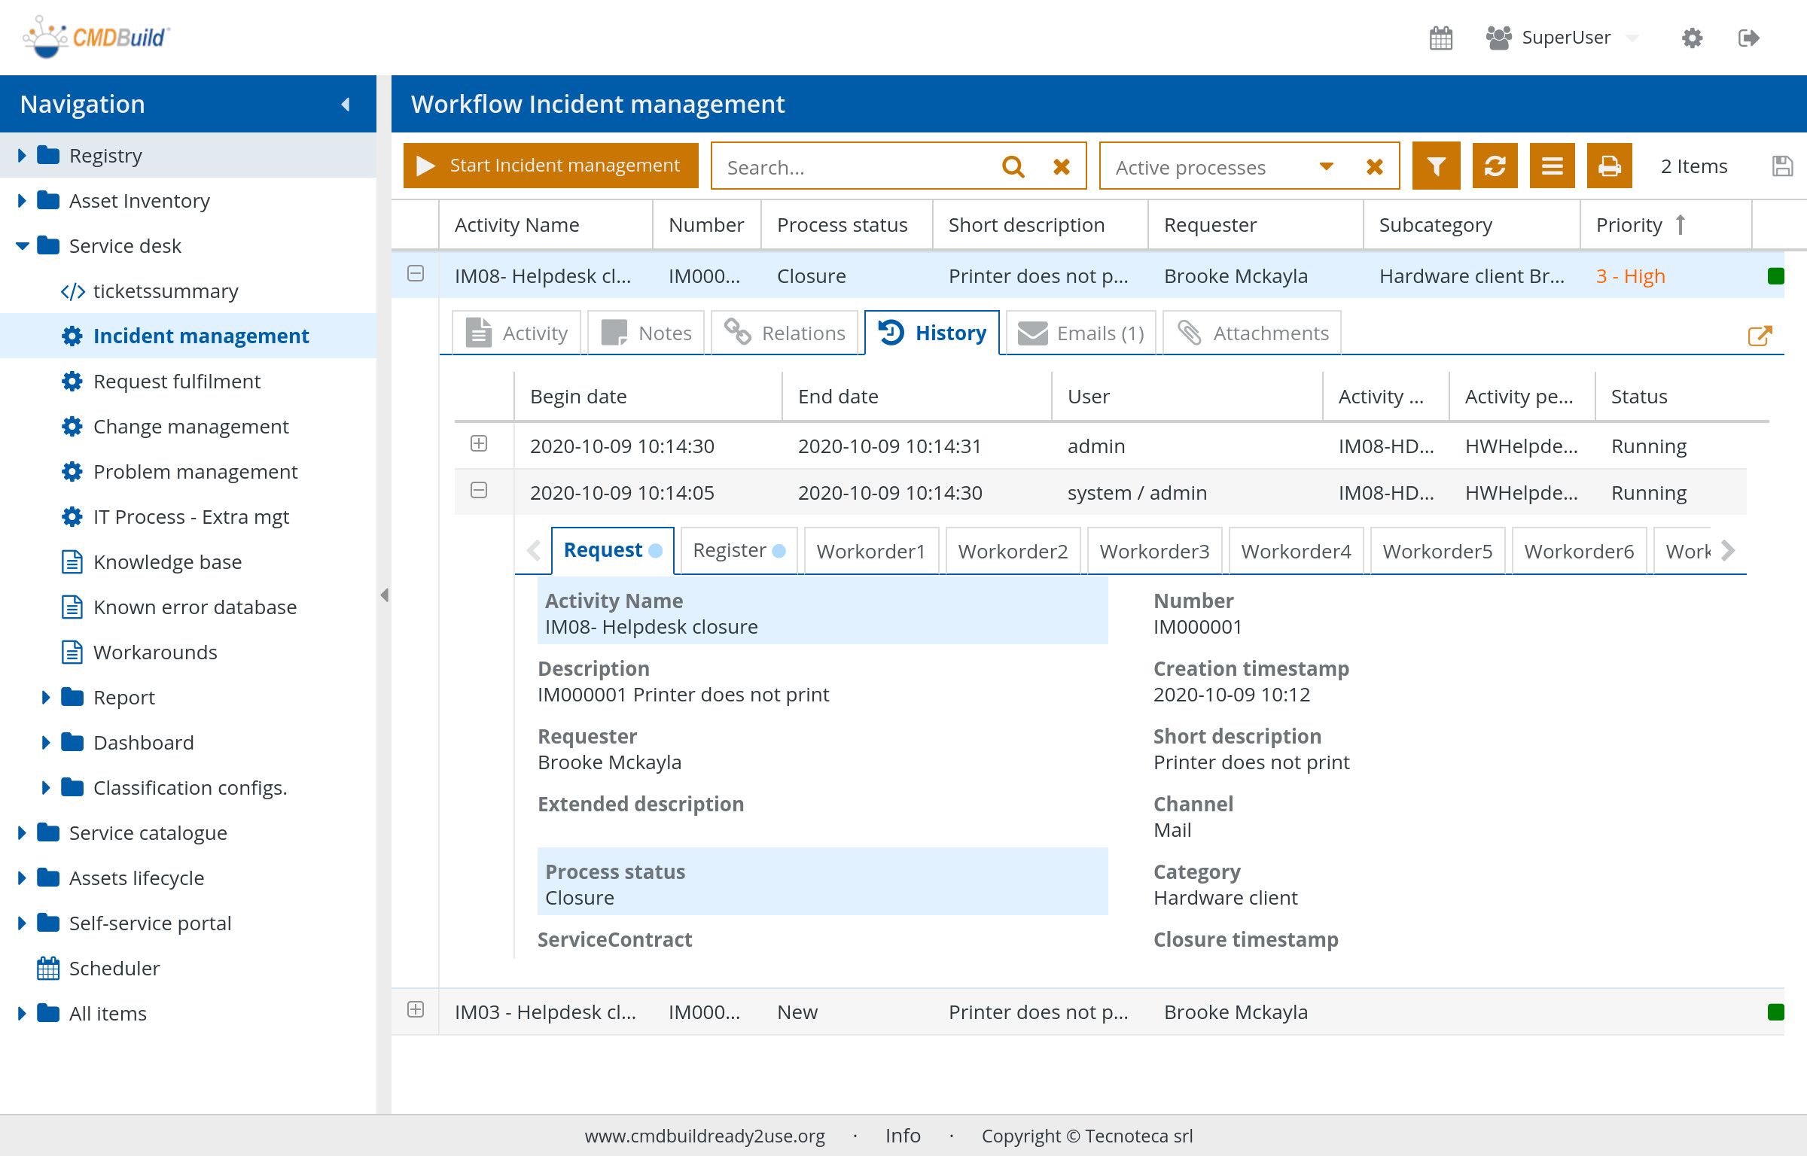Click the refresh grid icon
The width and height of the screenshot is (1807, 1156).
pyautogui.click(x=1495, y=166)
